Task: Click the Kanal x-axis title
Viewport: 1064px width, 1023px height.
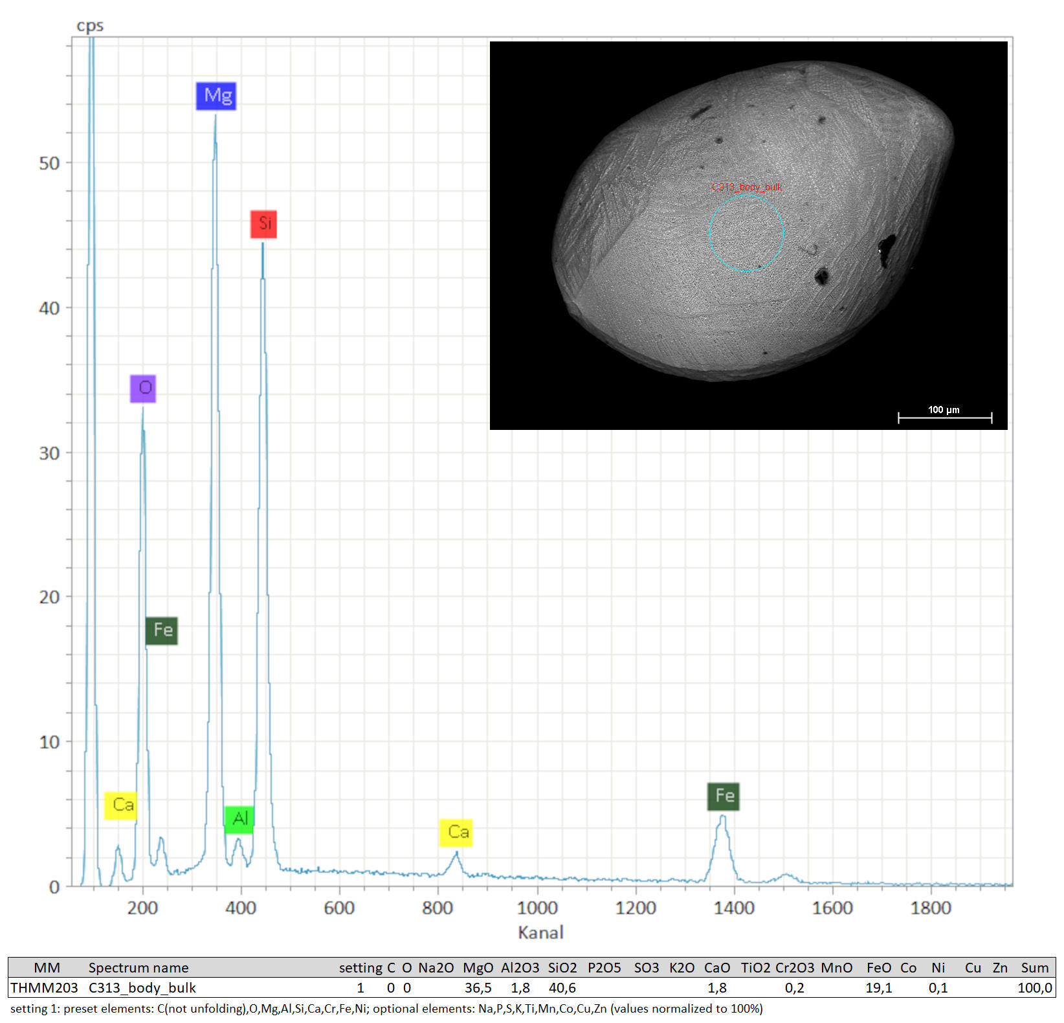Action: tap(540, 932)
